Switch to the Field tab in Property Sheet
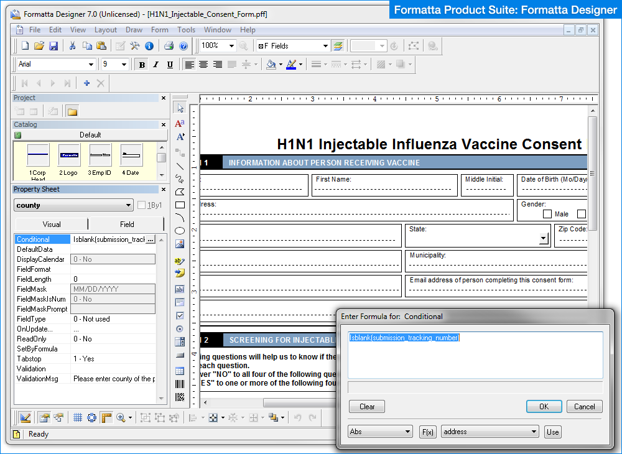This screenshot has height=454, width=622. point(126,224)
